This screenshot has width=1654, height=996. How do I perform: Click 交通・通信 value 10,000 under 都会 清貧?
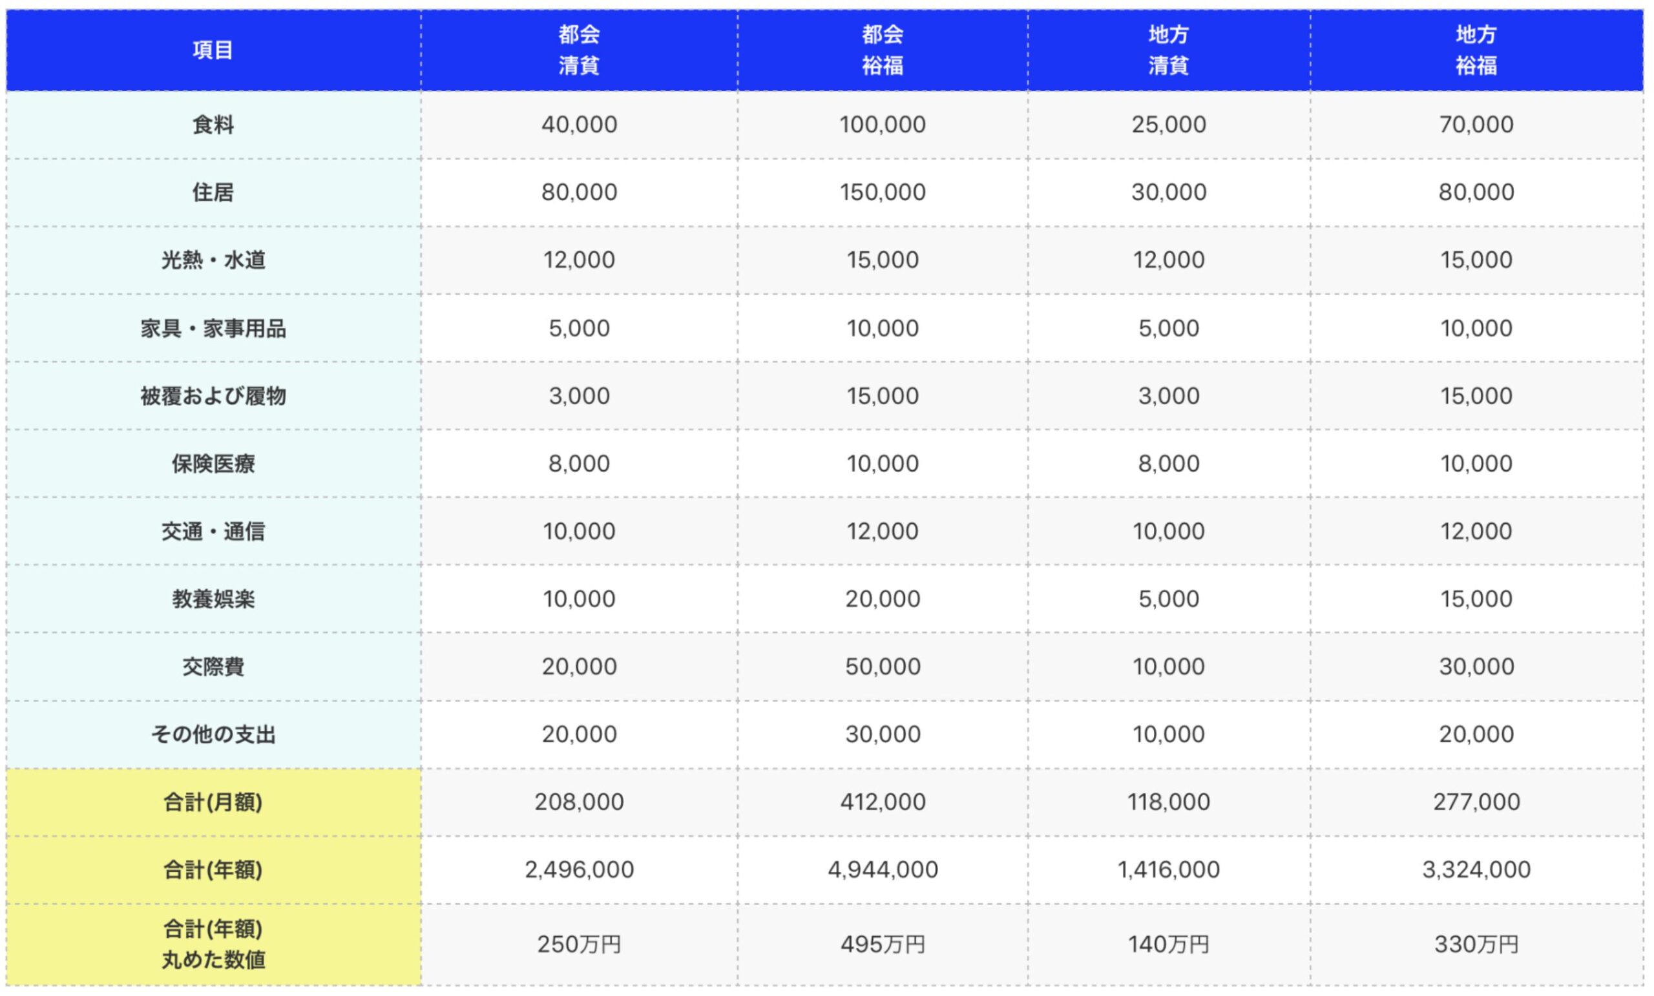coord(580,532)
